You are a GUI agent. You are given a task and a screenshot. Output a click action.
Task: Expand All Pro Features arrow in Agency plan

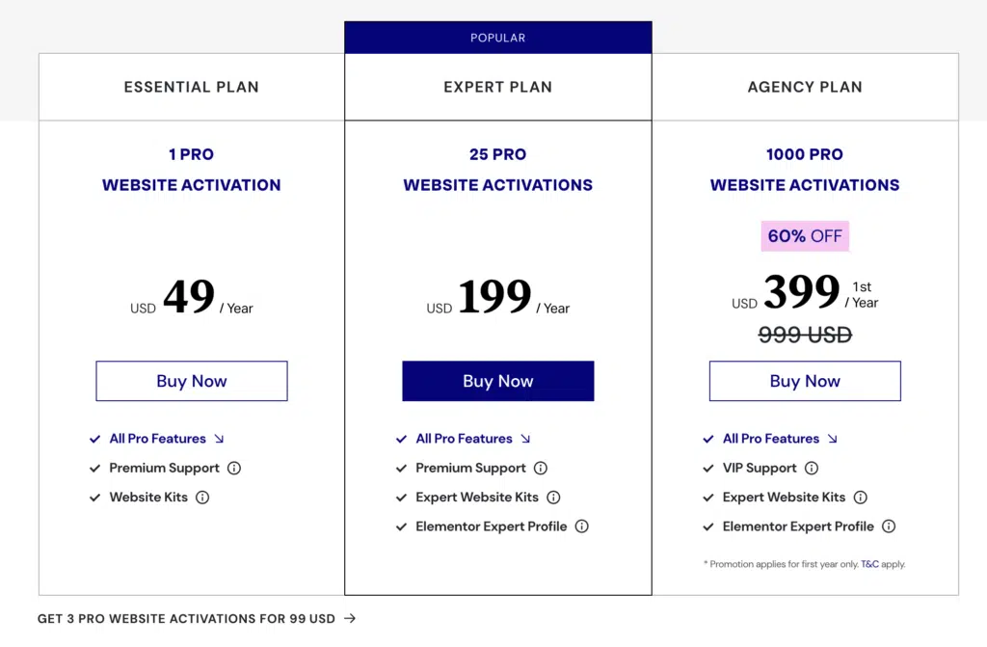point(832,439)
